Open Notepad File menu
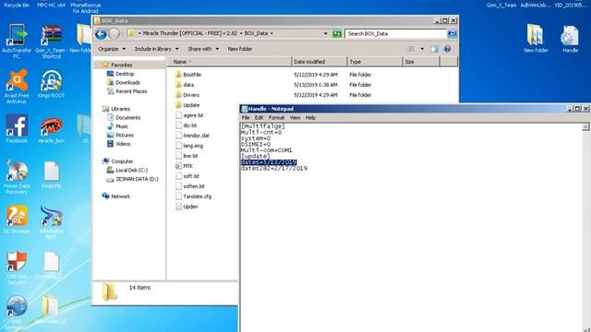591x332 pixels. coord(246,118)
